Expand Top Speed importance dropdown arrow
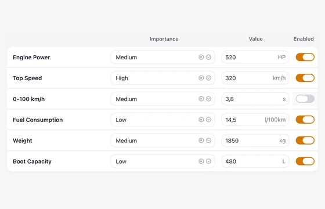The height and width of the screenshot is (209, 325). click(x=208, y=78)
